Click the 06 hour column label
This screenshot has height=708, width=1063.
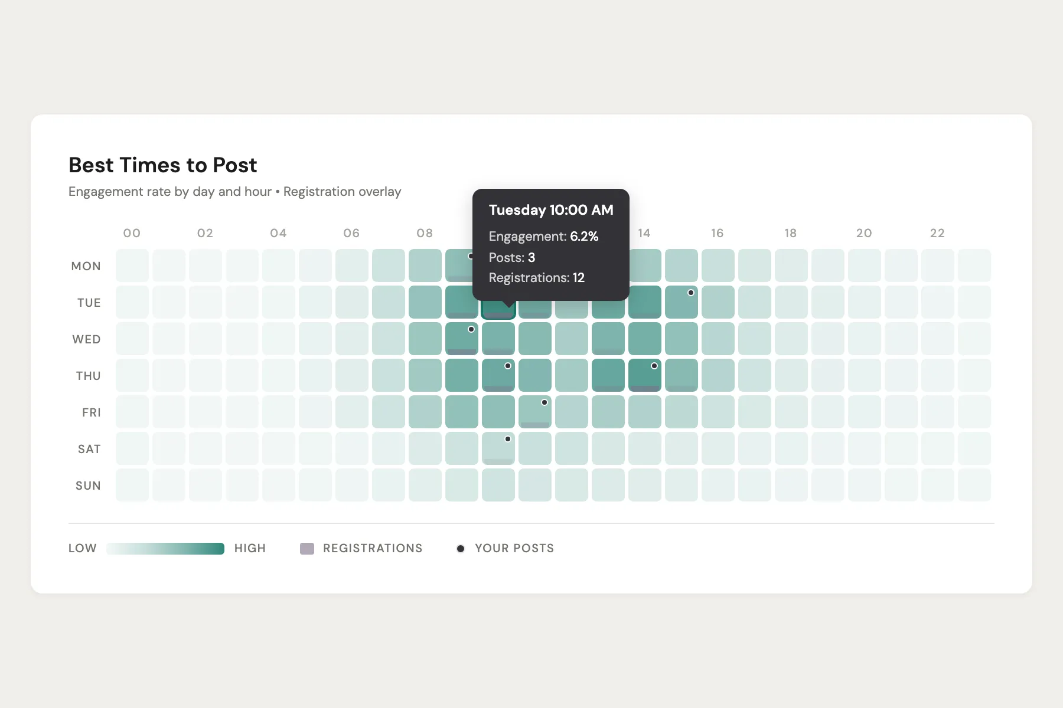click(352, 233)
